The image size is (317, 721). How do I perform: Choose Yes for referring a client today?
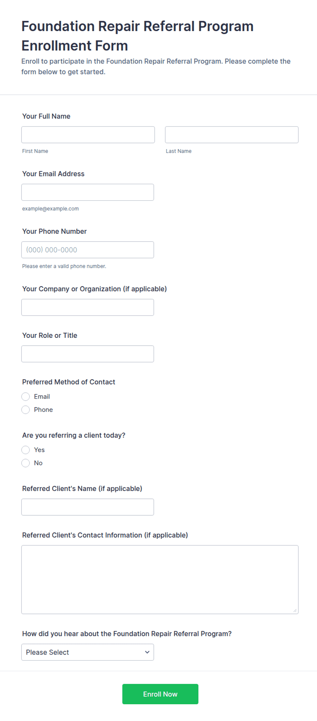coord(26,450)
